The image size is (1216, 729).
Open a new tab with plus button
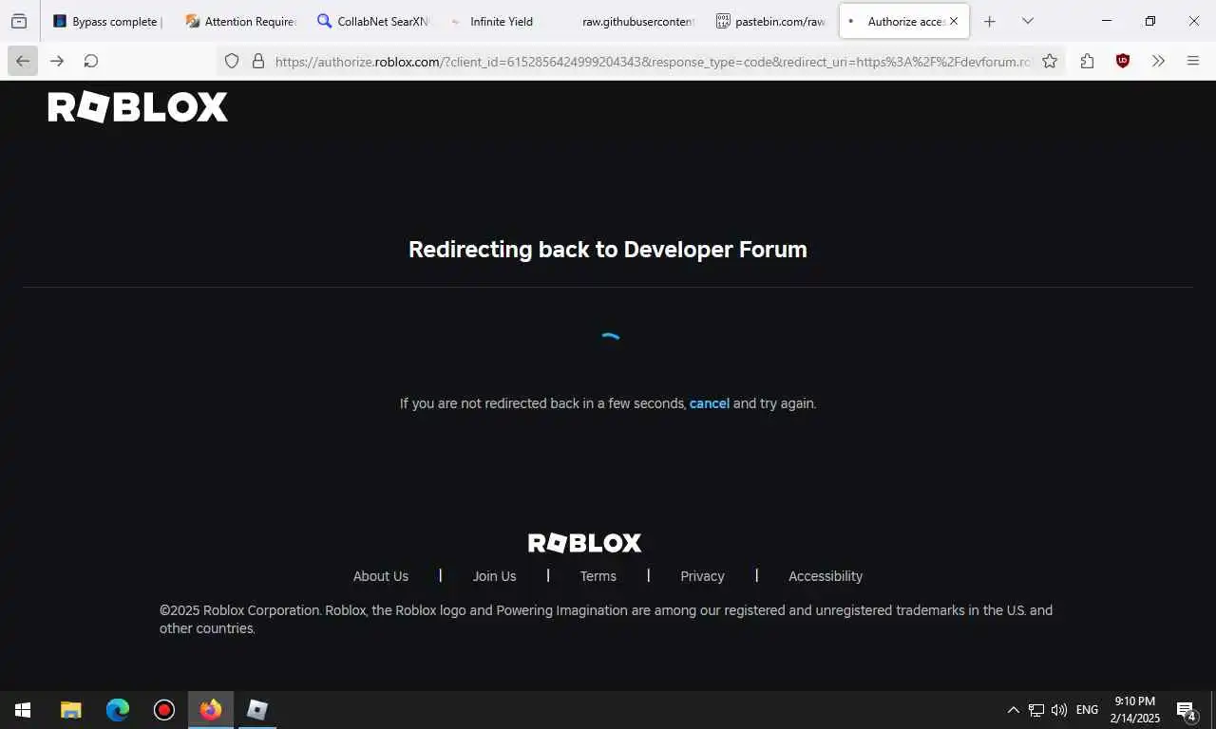(990, 21)
